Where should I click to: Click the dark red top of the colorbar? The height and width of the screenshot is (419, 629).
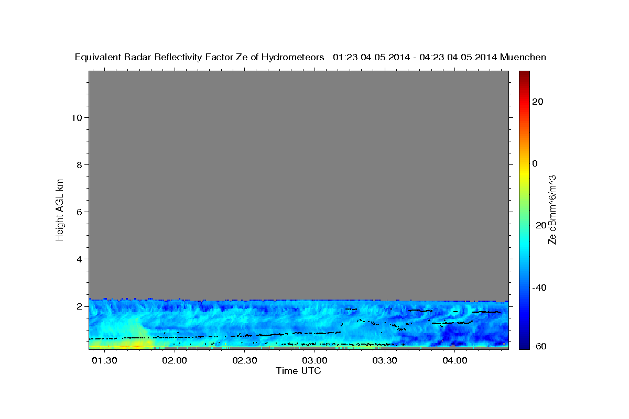pos(524,73)
